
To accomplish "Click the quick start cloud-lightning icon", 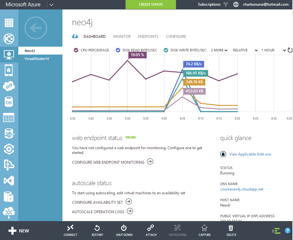I will pos(75,36).
